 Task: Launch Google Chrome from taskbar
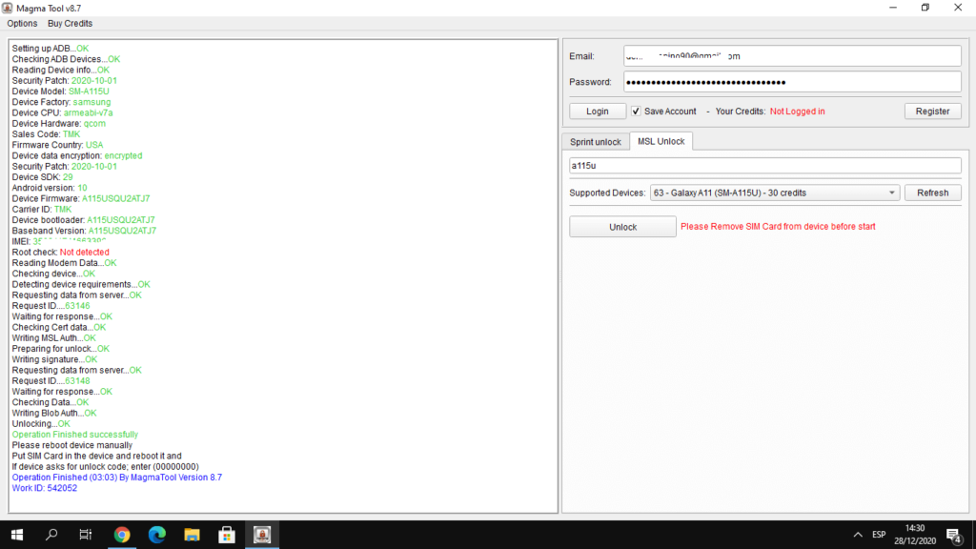pos(122,535)
